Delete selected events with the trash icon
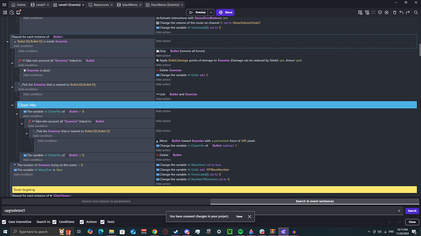The image size is (421, 236). click(x=395, y=13)
